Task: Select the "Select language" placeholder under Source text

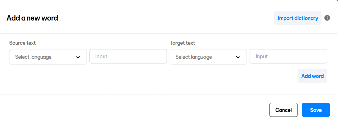Action: (x=33, y=57)
